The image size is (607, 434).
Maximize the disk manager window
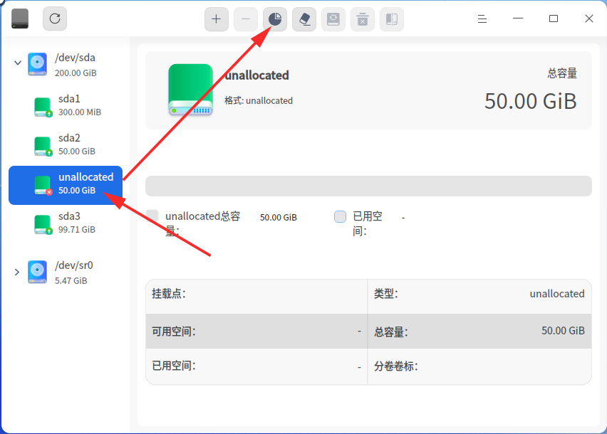pos(554,18)
